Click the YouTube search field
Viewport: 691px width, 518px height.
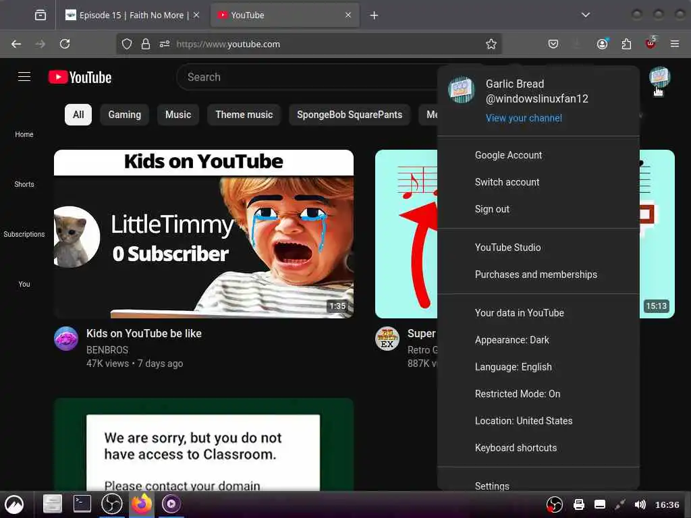pos(308,77)
